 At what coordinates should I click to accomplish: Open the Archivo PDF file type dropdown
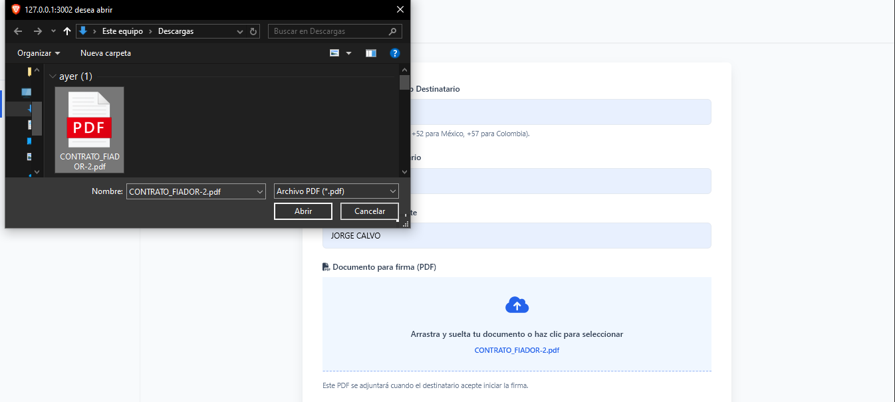point(336,191)
